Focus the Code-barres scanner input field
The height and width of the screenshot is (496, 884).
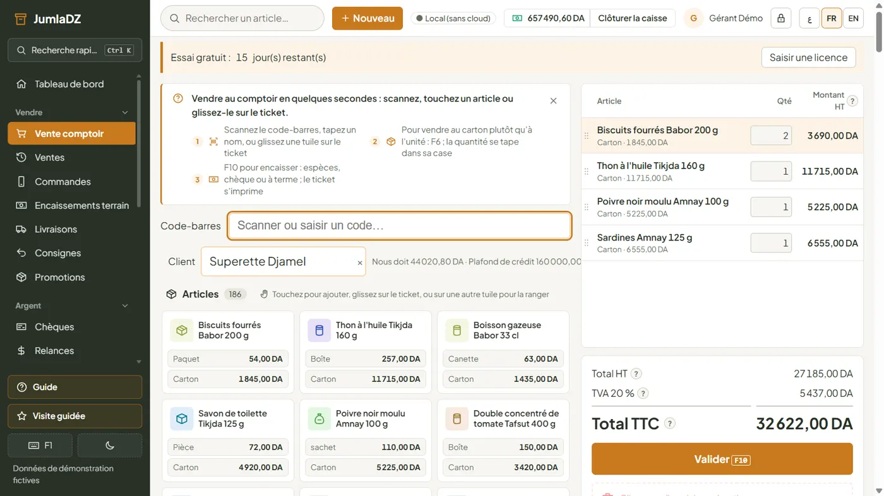pos(400,225)
